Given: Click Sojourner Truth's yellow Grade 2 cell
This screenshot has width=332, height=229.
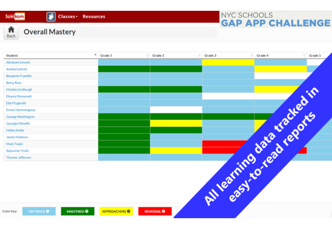Looking at the screenshot, I should pyautogui.click(x=176, y=150).
